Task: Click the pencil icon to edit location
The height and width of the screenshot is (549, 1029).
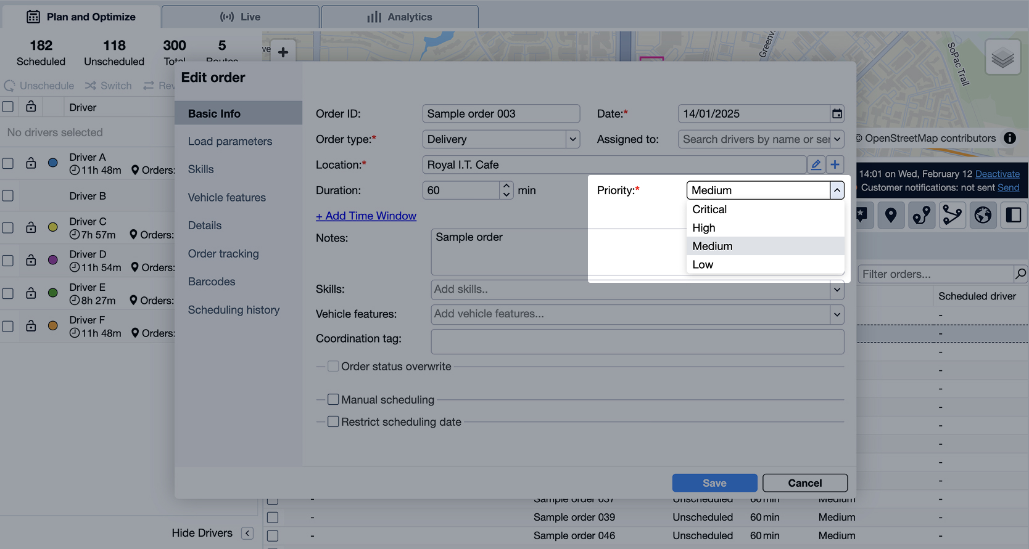Action: pyautogui.click(x=816, y=165)
